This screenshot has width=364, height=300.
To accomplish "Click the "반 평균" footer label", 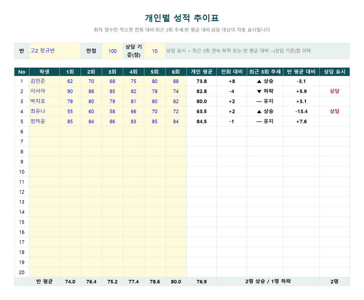I will (x=44, y=282).
